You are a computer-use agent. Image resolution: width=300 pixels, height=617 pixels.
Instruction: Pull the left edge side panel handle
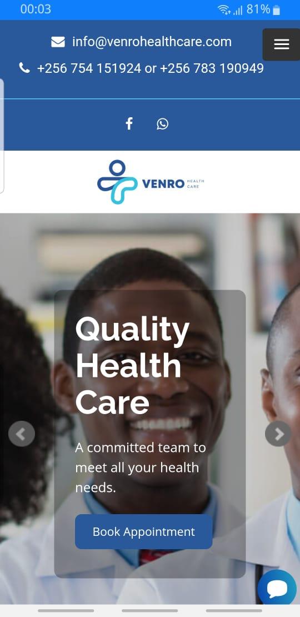pos(2,136)
